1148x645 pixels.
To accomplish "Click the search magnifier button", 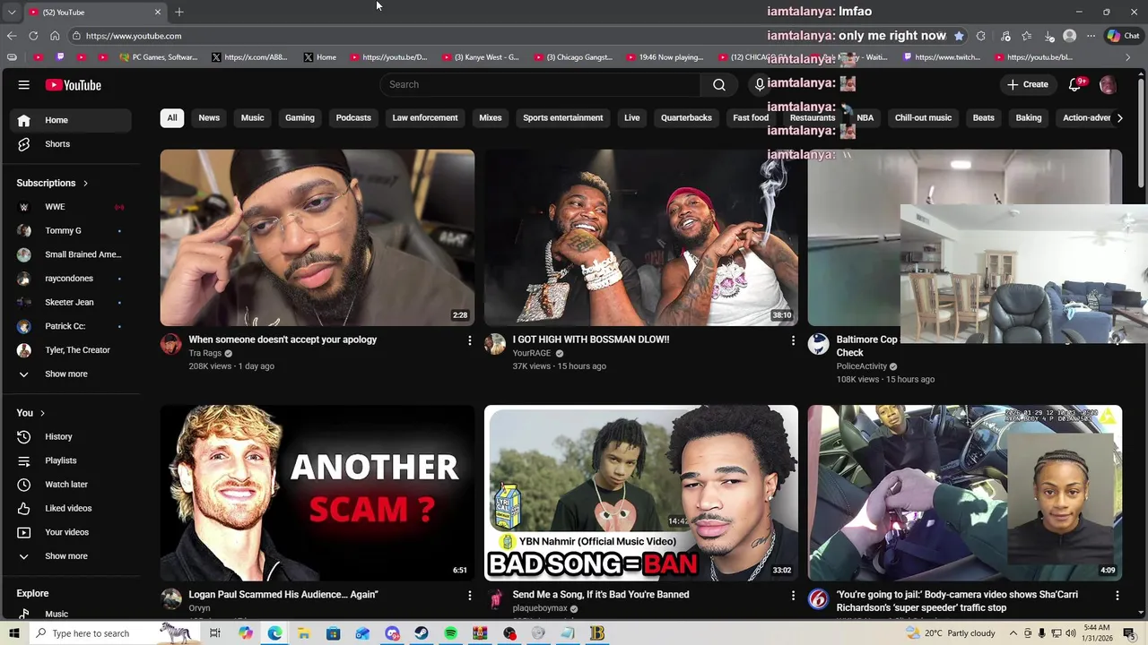I will [x=719, y=84].
